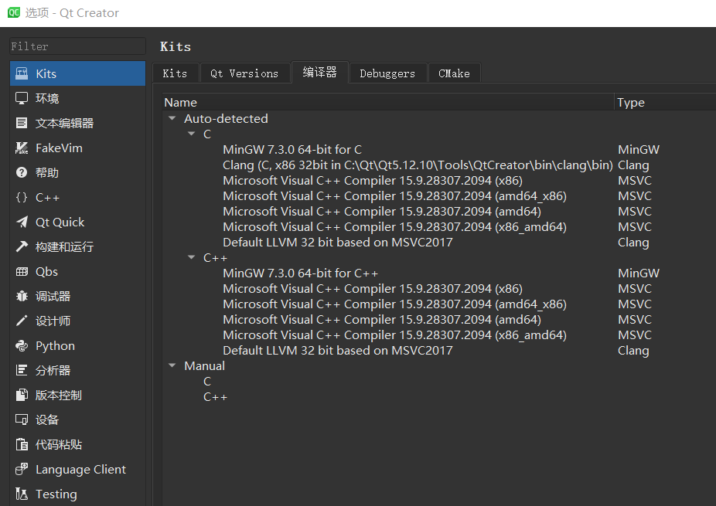This screenshot has height=506, width=716.
Task: Click the Clang type cell of Clang C x86 row
Action: tap(633, 165)
